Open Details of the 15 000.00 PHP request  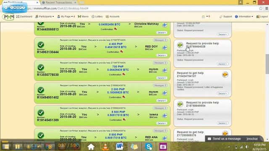(222, 34)
